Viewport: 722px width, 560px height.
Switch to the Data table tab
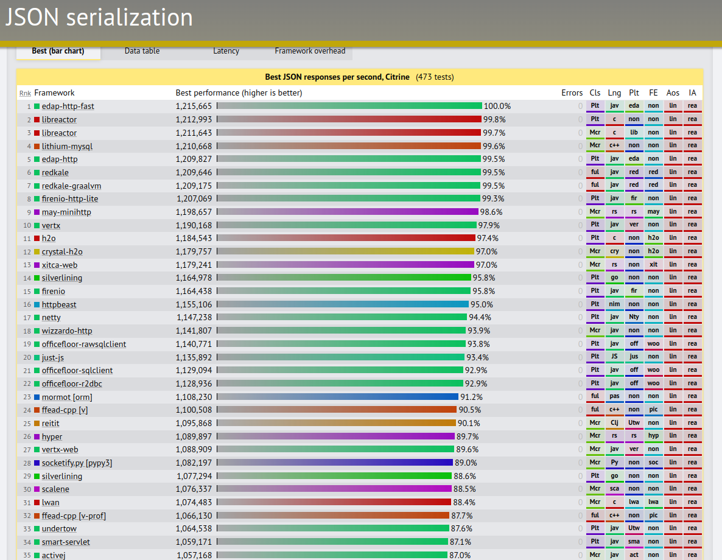142,51
